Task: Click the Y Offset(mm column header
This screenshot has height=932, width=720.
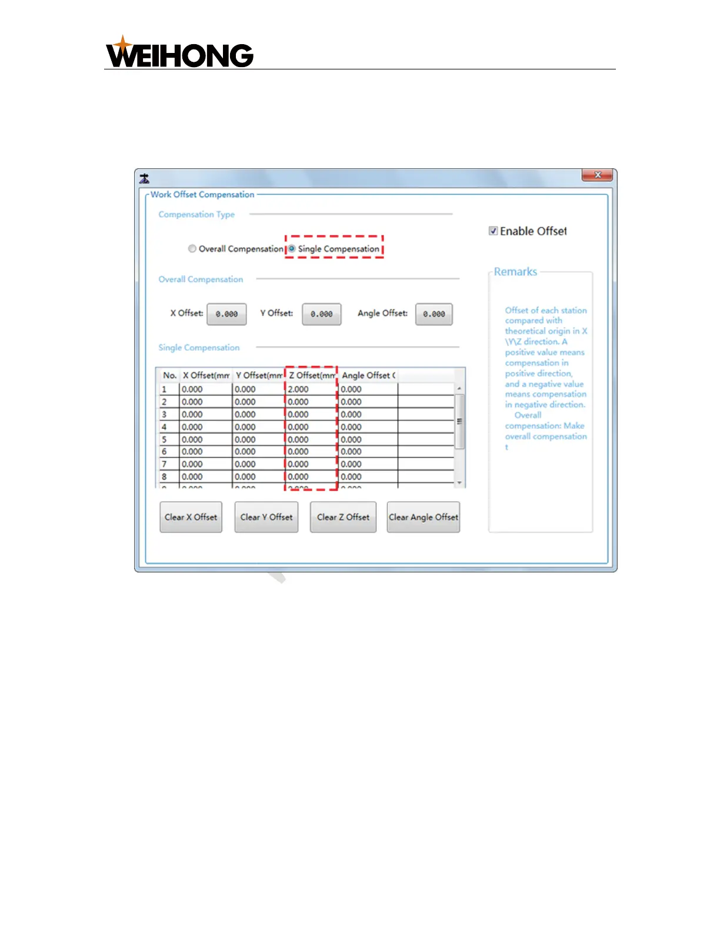Action: tap(259, 375)
